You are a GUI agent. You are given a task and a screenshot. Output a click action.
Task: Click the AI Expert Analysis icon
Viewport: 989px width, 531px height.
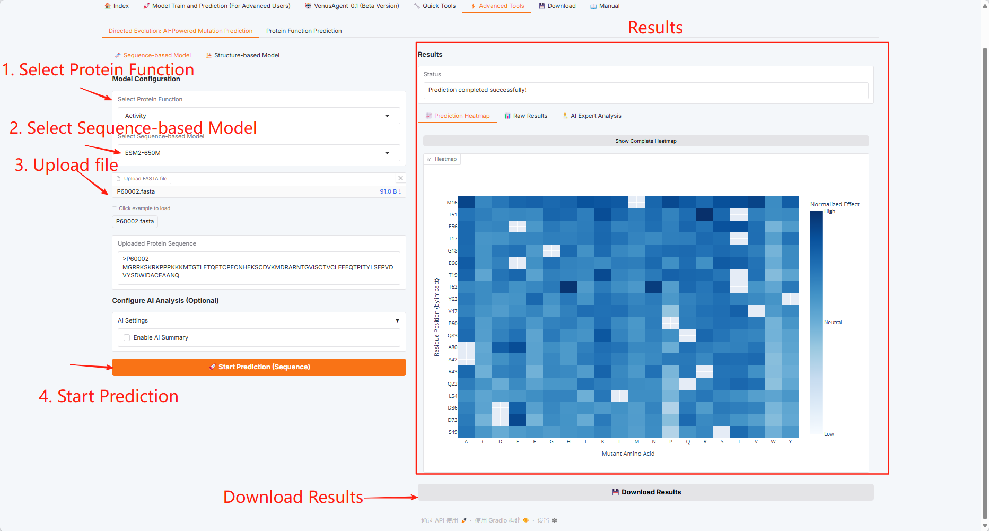565,116
